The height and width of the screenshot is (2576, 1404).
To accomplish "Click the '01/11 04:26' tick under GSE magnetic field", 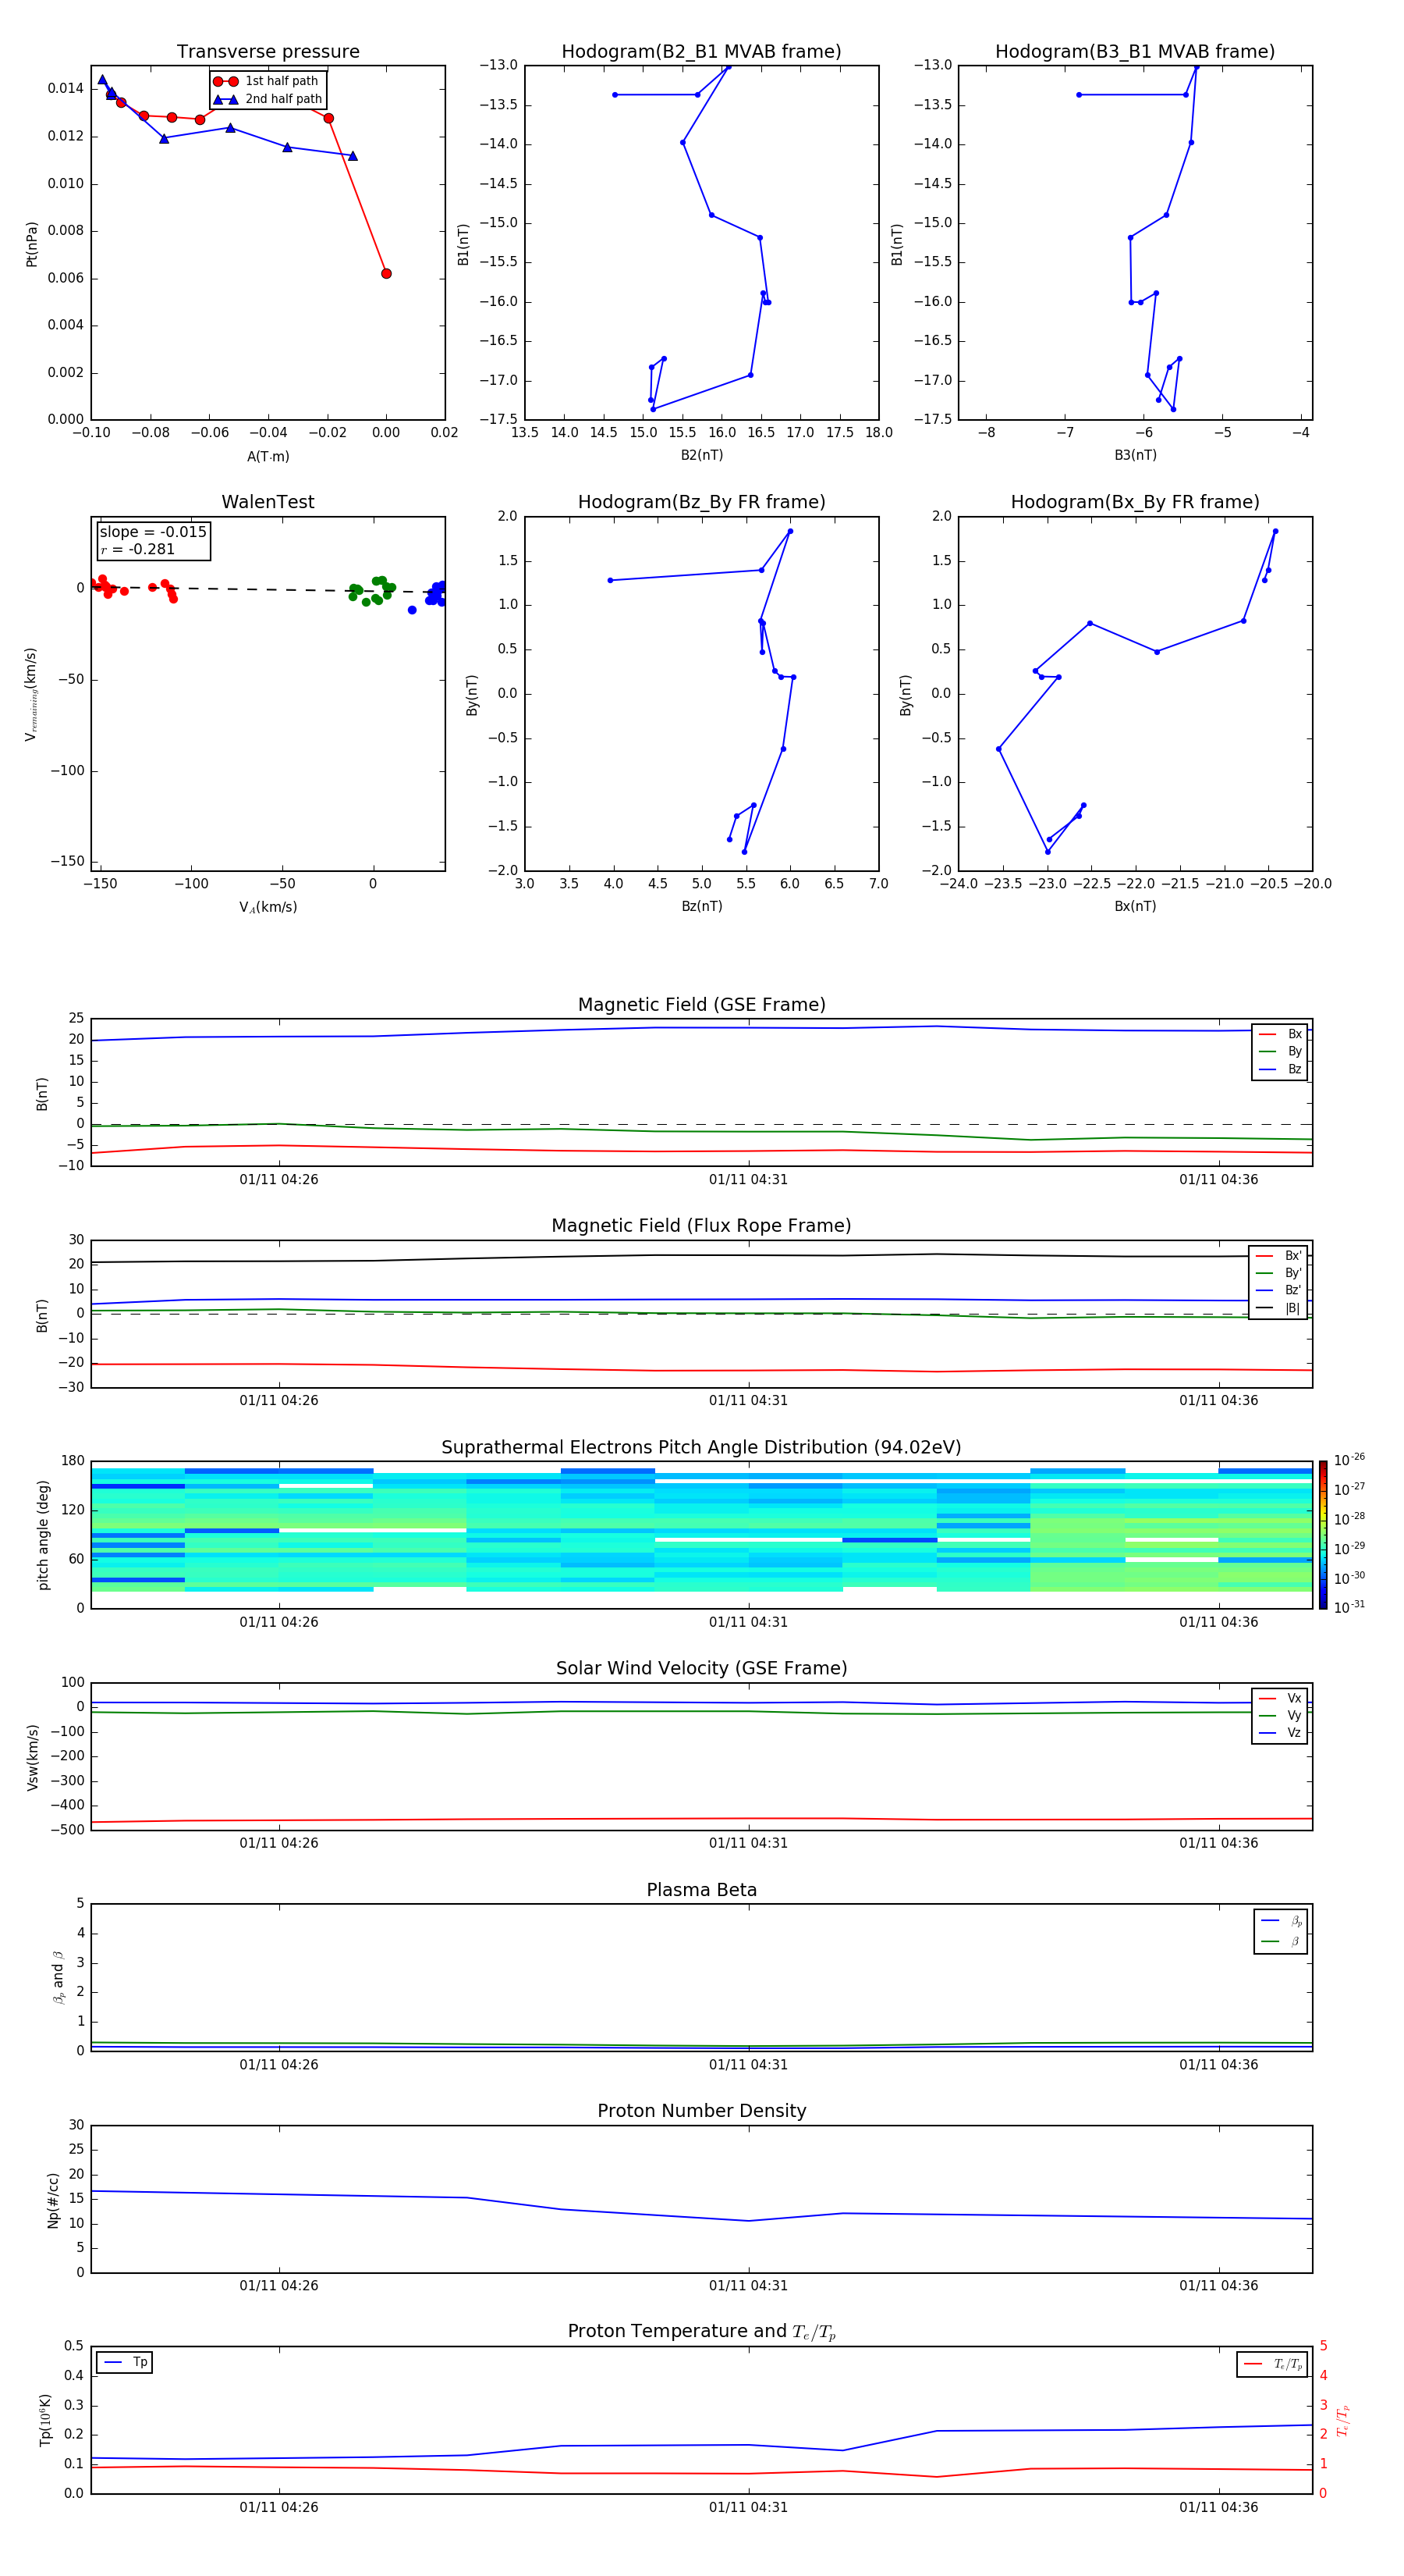I will 278,1180.
